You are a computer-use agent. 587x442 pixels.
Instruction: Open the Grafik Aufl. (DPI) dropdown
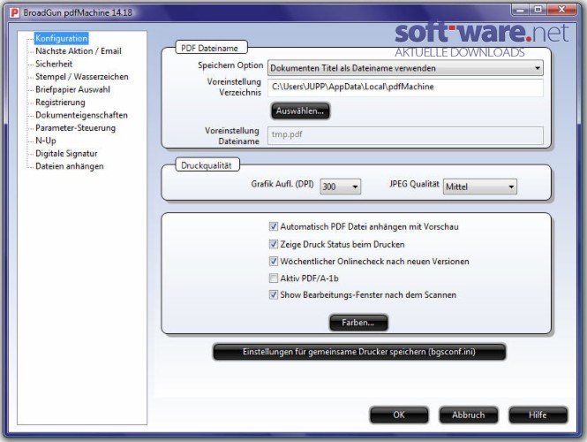click(x=341, y=187)
